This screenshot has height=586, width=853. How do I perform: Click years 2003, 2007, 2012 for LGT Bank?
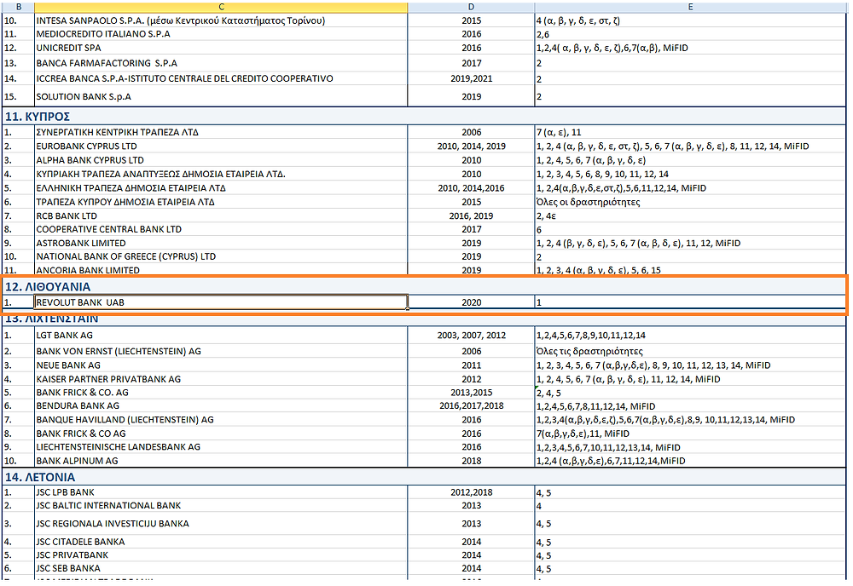click(471, 335)
